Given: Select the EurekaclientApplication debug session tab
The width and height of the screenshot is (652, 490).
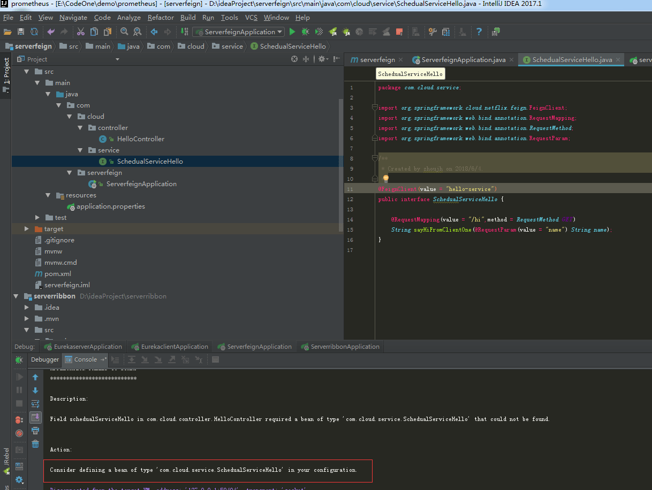Looking at the screenshot, I should tap(175, 347).
